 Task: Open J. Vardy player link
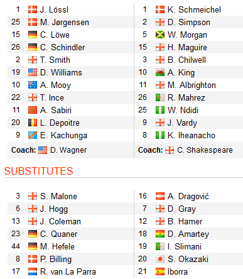182,123
